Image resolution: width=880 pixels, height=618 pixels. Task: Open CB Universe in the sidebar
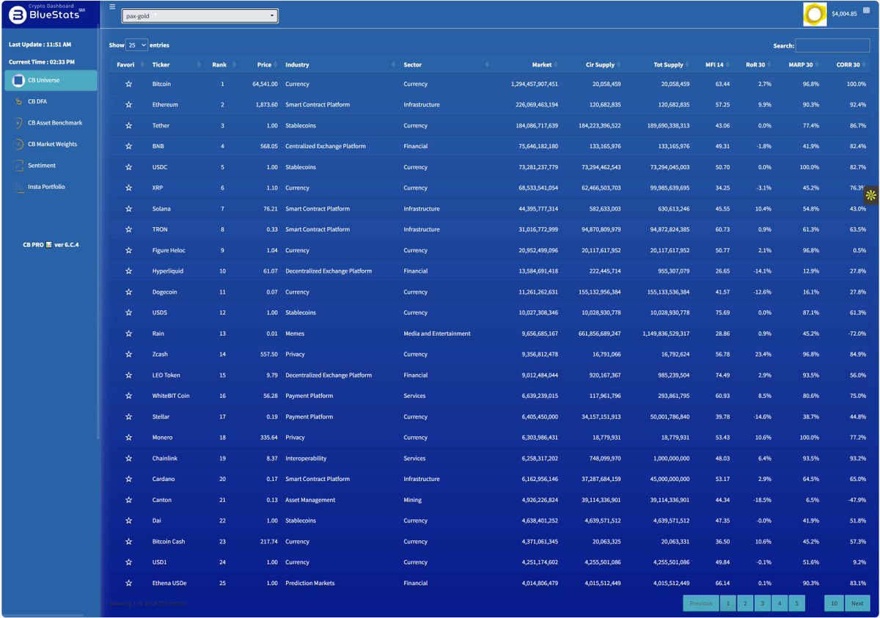tap(51, 81)
